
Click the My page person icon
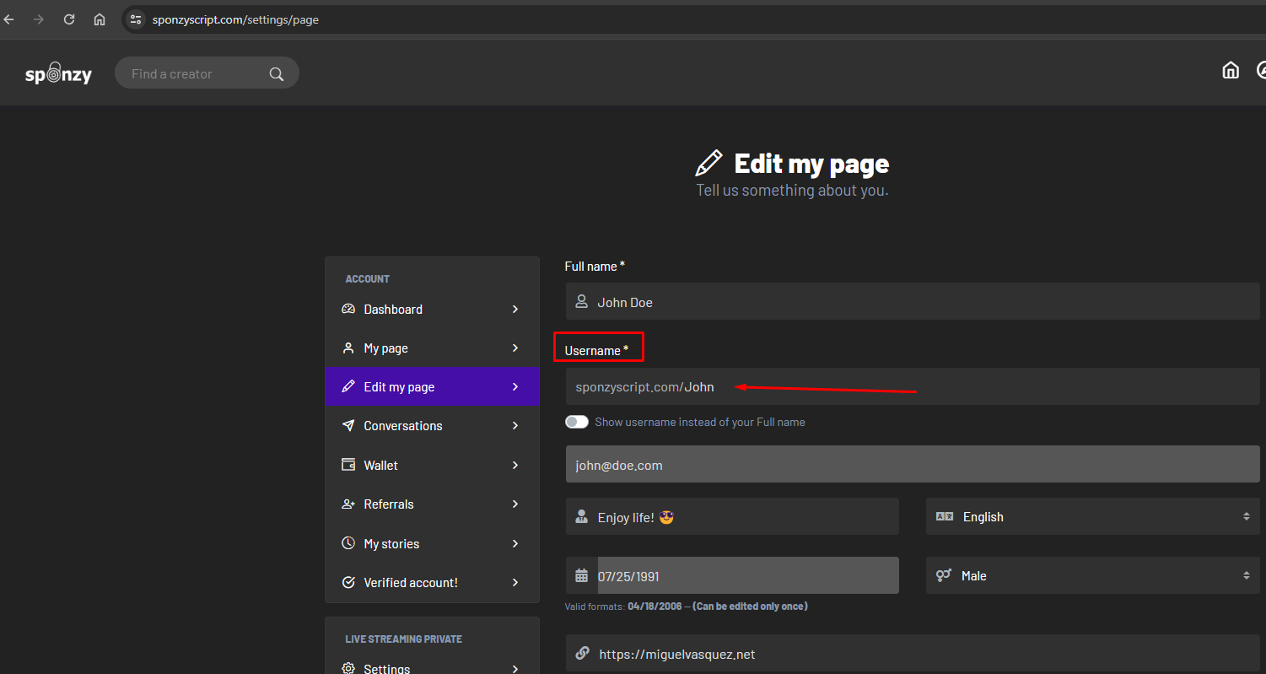click(348, 348)
